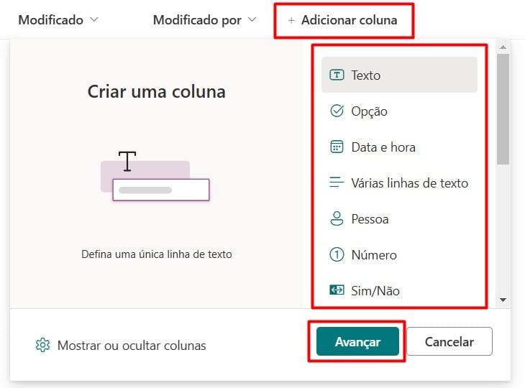Pick the Data e hora calendar icon
The width and height of the screenshot is (525, 388).
coord(337,147)
